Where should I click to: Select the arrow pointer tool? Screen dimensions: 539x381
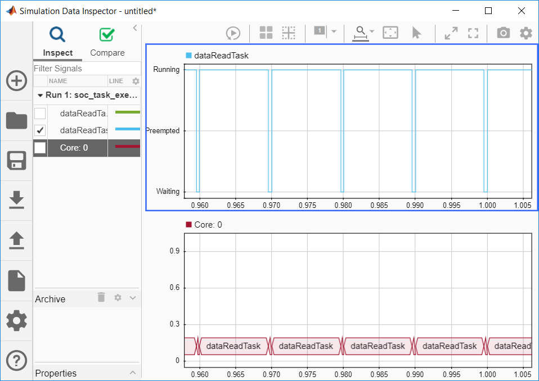(416, 33)
